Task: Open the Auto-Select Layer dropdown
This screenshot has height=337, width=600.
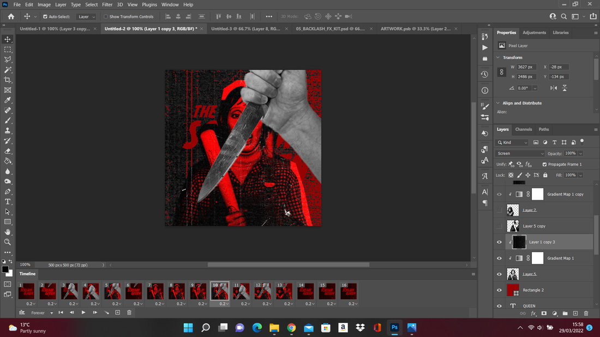Action: [86, 17]
